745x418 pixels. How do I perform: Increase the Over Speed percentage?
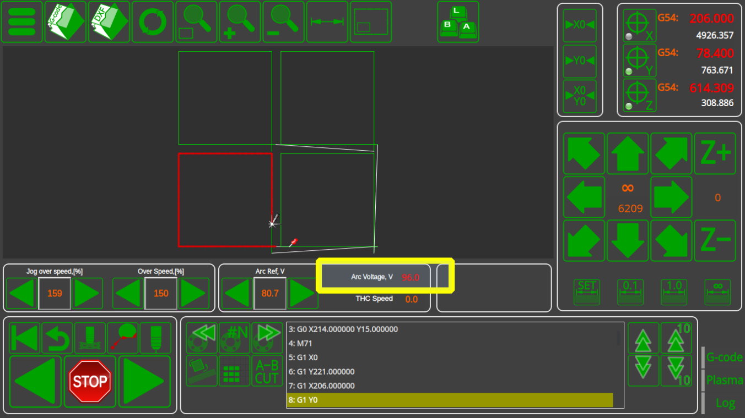click(x=193, y=293)
